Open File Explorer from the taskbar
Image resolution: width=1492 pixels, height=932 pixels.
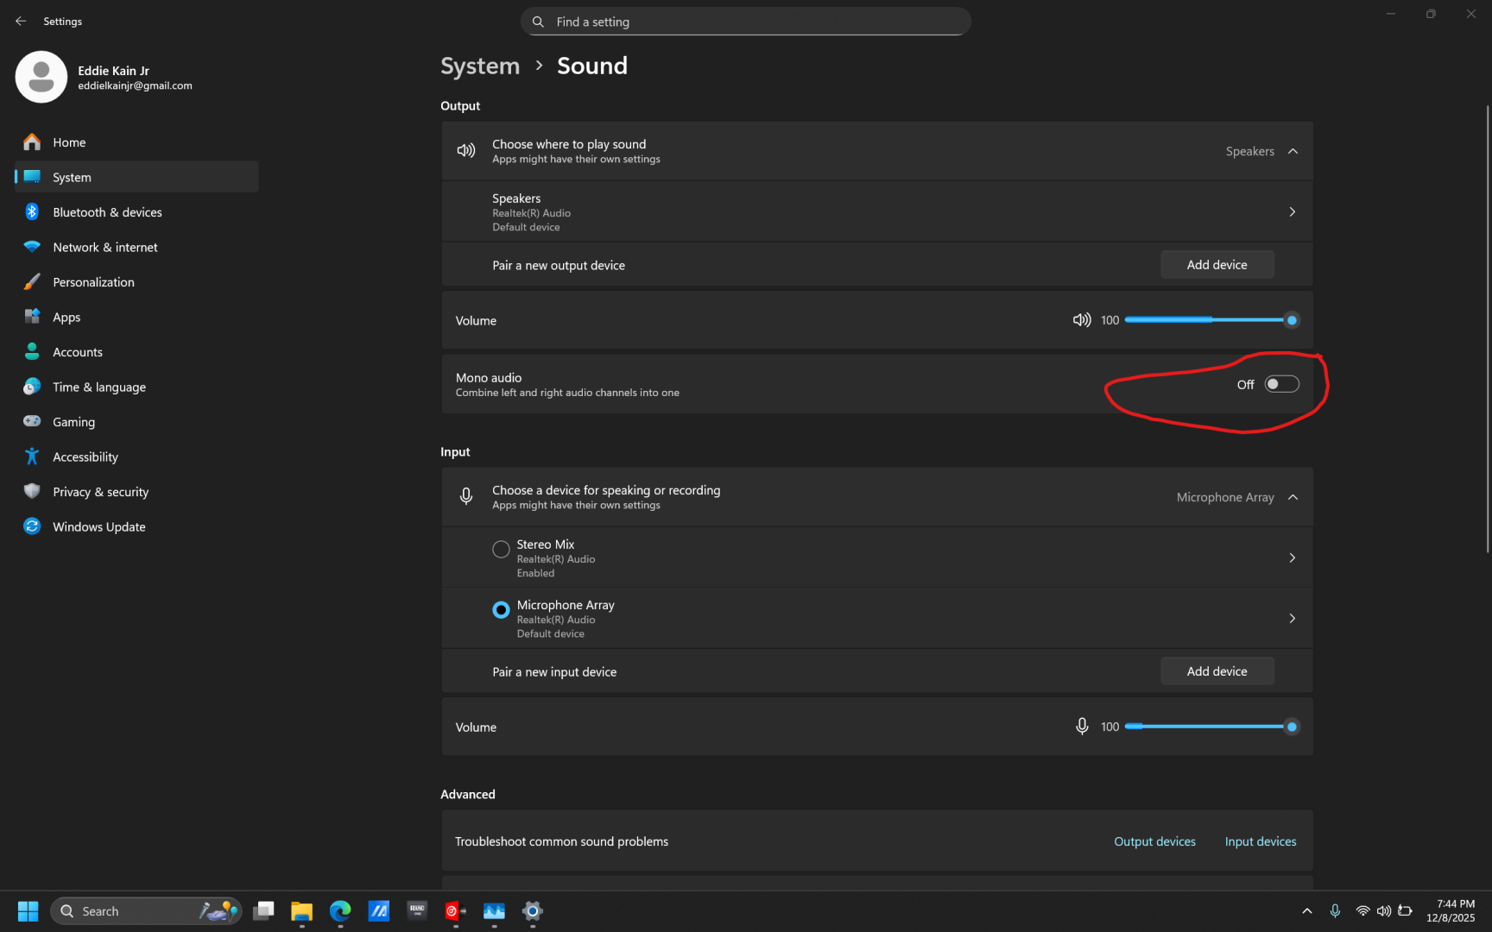click(301, 911)
